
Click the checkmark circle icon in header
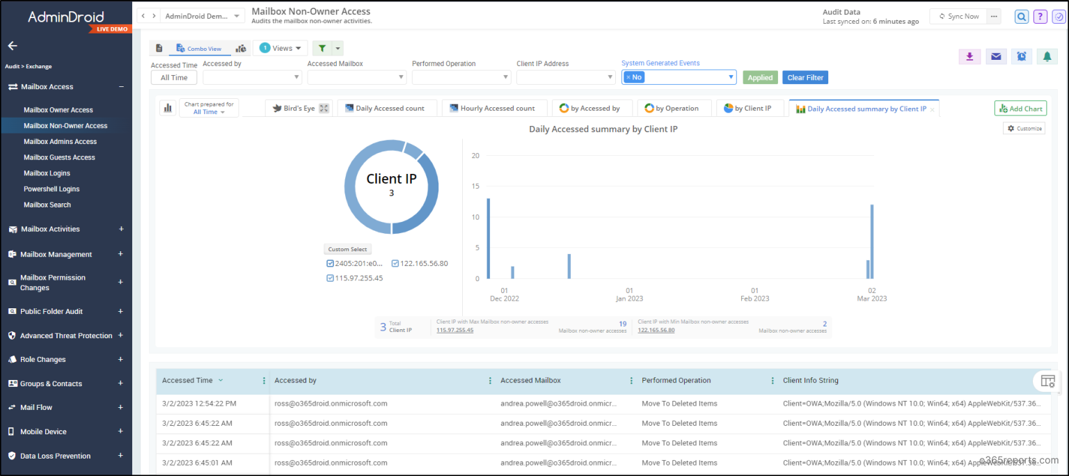[x=1059, y=17]
